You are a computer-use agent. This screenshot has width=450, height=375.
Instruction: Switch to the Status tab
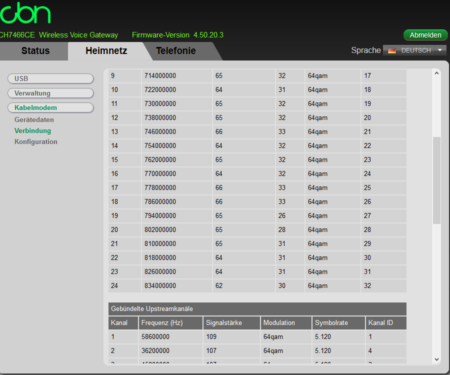pyautogui.click(x=34, y=50)
